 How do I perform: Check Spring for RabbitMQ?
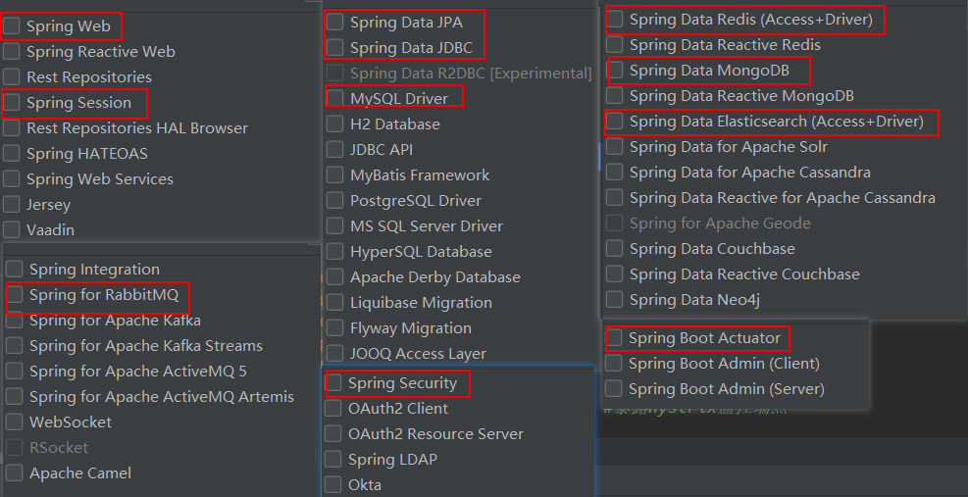(x=14, y=294)
